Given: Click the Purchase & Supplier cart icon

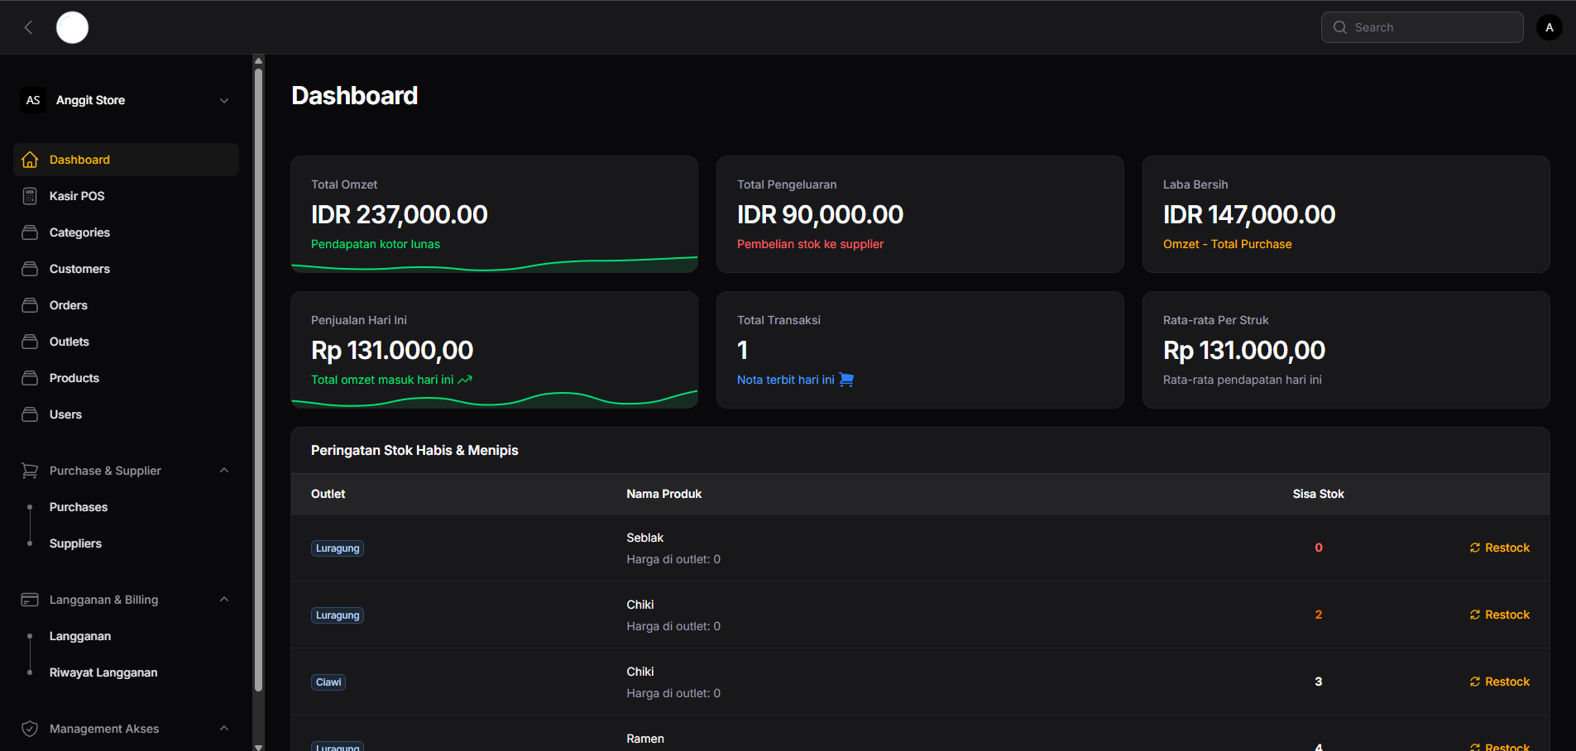Looking at the screenshot, I should coord(30,471).
